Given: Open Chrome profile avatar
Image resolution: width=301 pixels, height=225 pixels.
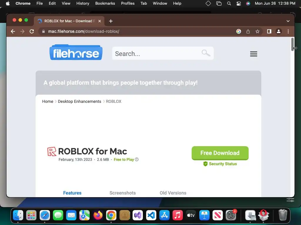Looking at the screenshot, I should pyautogui.click(x=279, y=31).
